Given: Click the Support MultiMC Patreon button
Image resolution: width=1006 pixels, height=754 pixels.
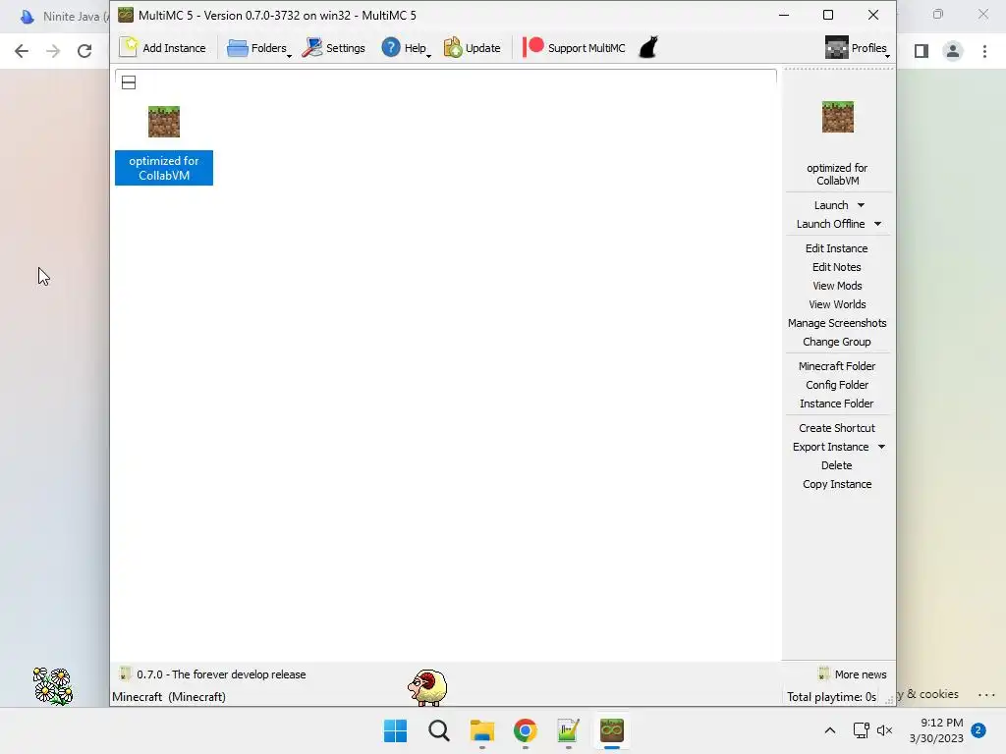Looking at the screenshot, I should point(574,47).
